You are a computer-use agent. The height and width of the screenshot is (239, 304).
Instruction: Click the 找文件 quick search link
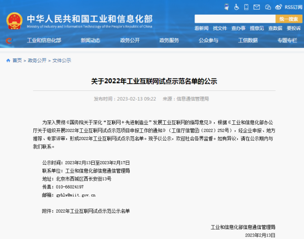tap(220, 28)
